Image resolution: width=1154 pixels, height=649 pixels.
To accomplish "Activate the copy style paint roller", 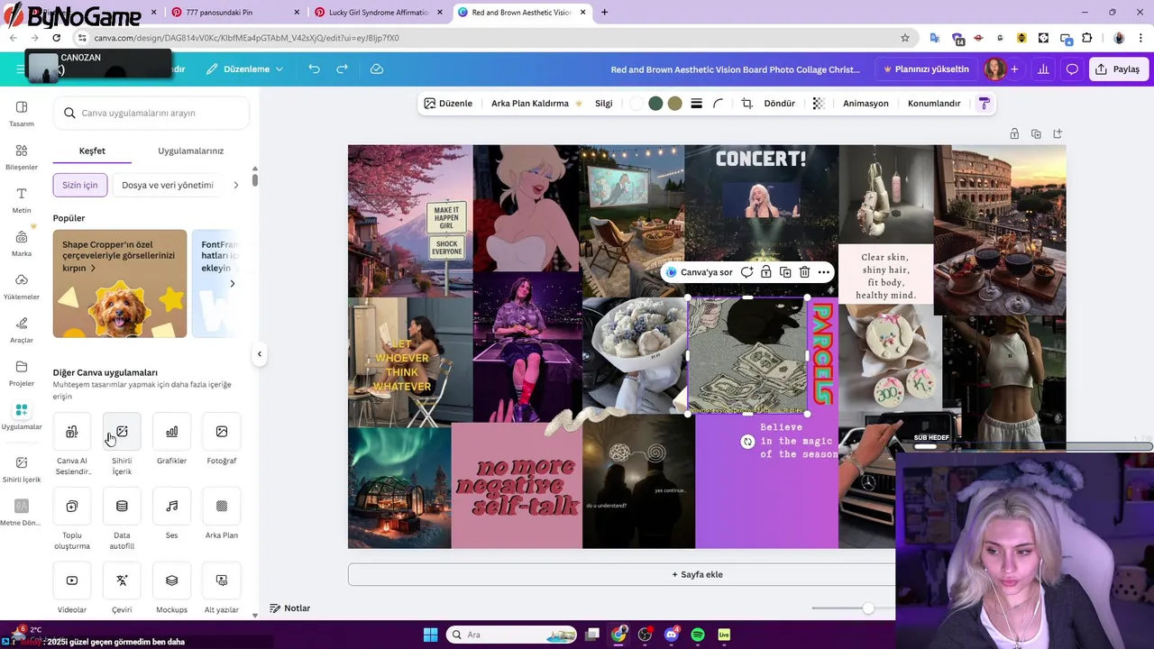I will (x=984, y=104).
